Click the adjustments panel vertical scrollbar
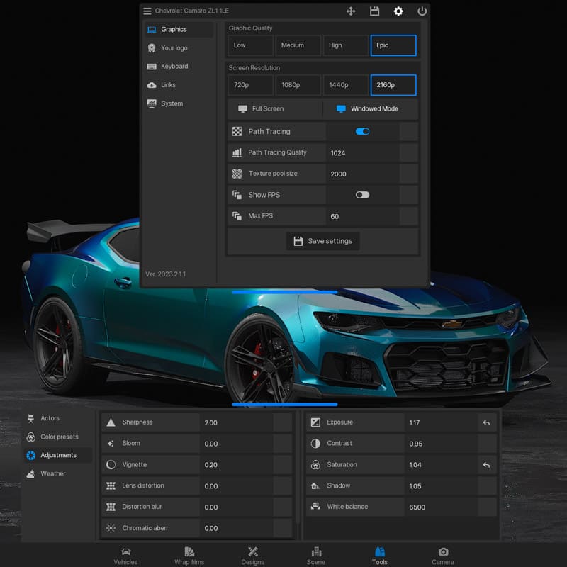 [298, 467]
